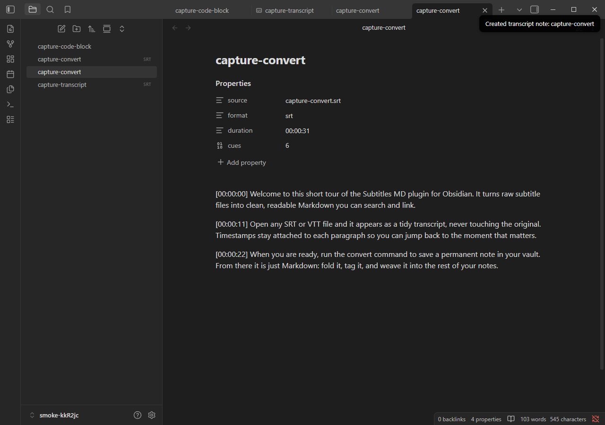Open help icon in vault footer

[138, 415]
